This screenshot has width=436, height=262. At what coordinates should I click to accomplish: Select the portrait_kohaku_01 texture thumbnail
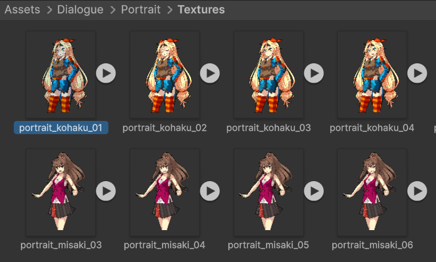(61, 75)
